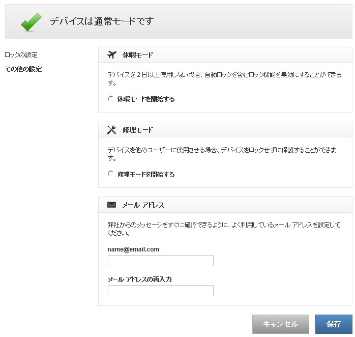Screen dimensions: 355x337
Task: Click the 修理モード section header
Action: point(138,130)
